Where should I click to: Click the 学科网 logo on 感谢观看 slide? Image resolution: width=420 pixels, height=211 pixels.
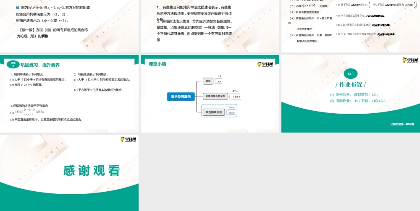click(x=128, y=140)
